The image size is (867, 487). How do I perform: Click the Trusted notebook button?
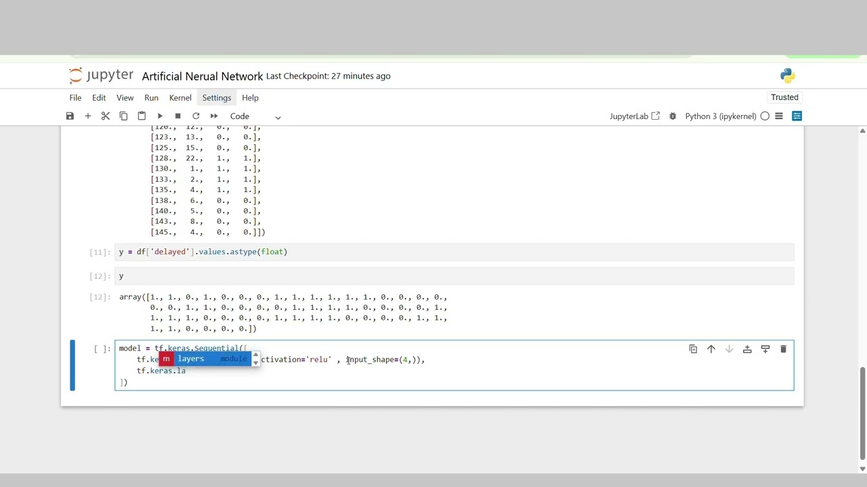[784, 97]
